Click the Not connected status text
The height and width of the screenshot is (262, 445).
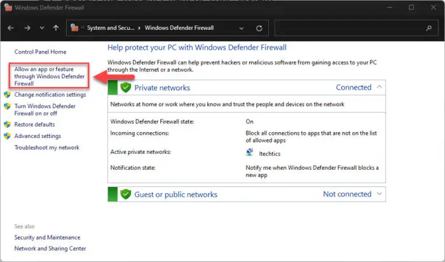tap(347, 194)
